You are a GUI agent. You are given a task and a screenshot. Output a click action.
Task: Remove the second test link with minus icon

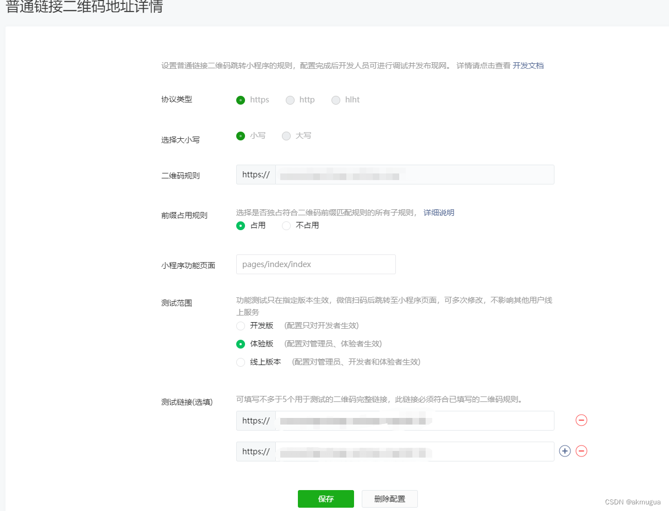pyautogui.click(x=581, y=451)
